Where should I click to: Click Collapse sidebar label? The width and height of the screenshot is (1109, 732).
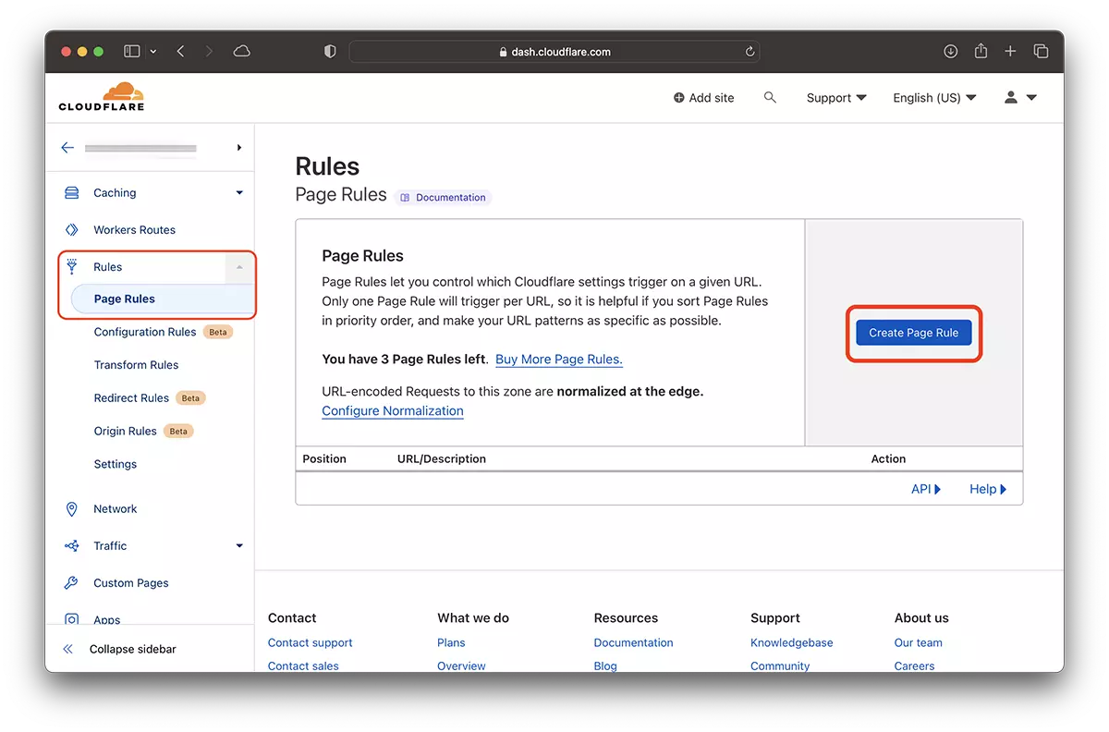click(133, 649)
